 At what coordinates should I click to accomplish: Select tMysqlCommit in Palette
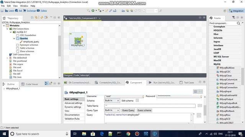click(x=227, y=84)
